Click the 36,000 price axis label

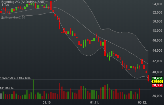coord(157,96)
